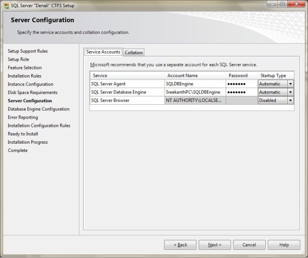This screenshot has height=258, width=308.
Task: Click the Feature Selection step in sidebar
Action: click(25, 68)
